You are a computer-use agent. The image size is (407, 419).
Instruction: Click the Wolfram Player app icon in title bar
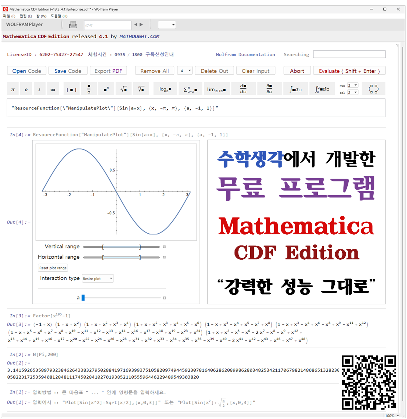[5, 9]
